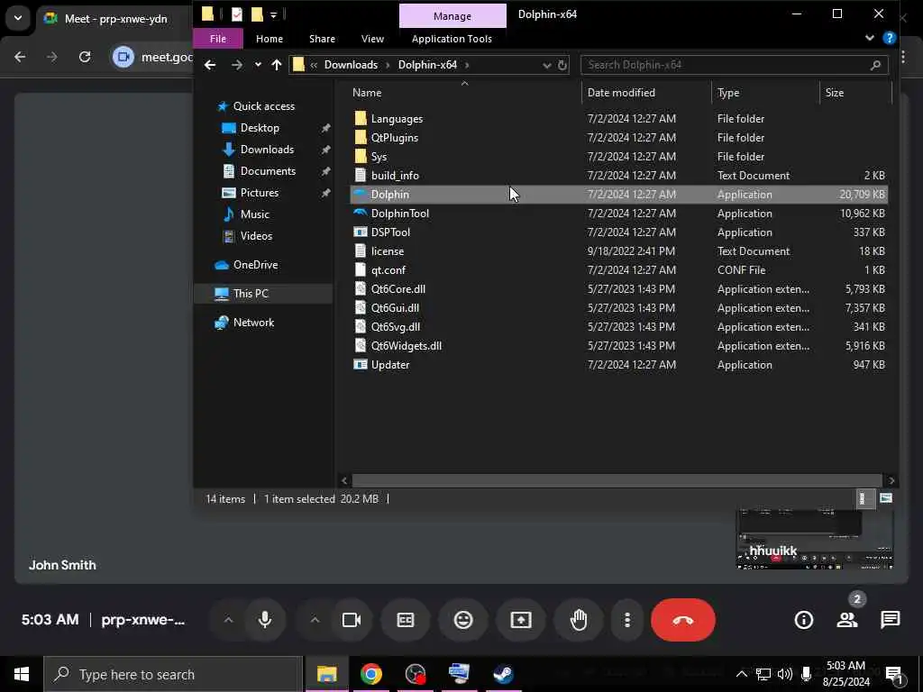
Task: Raise hand in the Meet call
Action: pyautogui.click(x=579, y=620)
